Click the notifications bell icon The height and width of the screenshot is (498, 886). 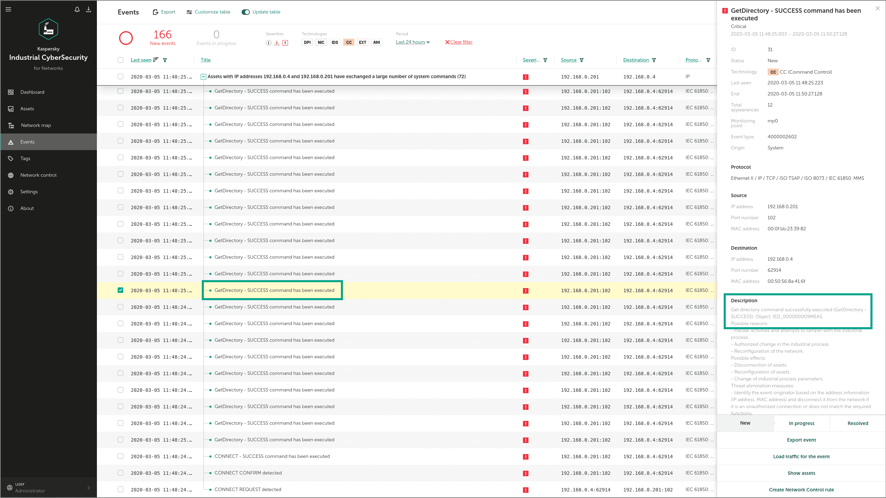[x=77, y=9]
